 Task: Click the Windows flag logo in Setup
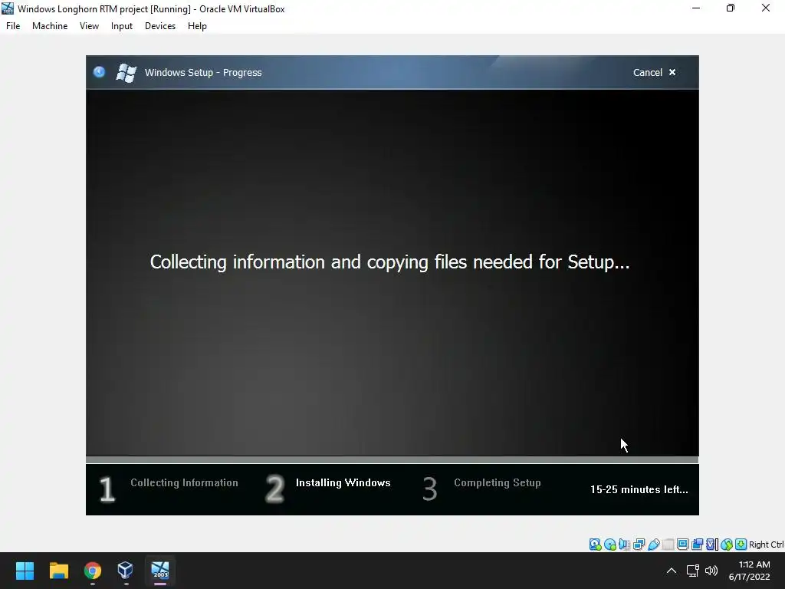pyautogui.click(x=126, y=73)
